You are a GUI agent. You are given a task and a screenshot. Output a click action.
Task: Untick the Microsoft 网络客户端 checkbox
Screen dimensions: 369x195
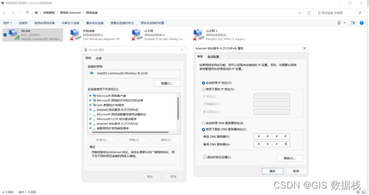click(90, 96)
